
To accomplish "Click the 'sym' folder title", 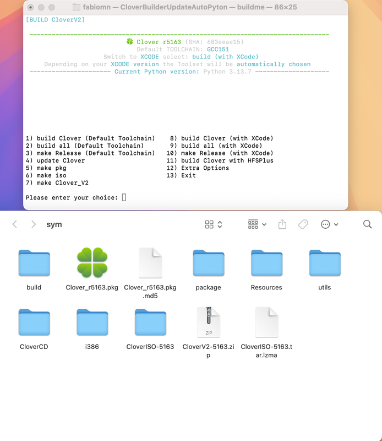I will pyautogui.click(x=54, y=224).
